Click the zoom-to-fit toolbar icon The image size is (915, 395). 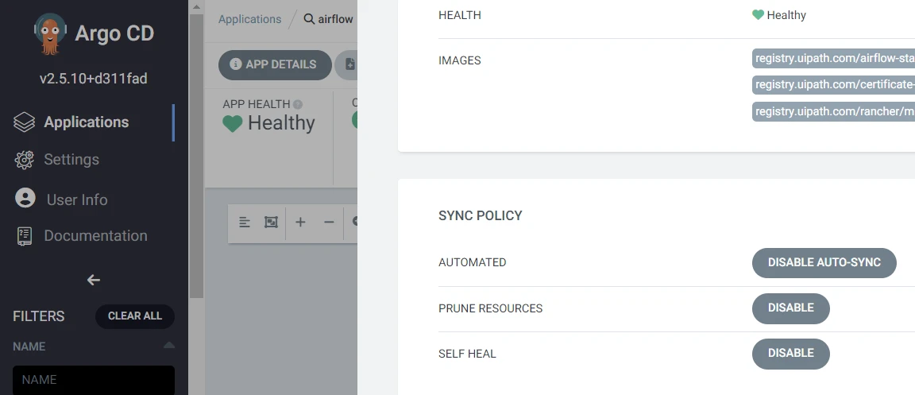[271, 222]
